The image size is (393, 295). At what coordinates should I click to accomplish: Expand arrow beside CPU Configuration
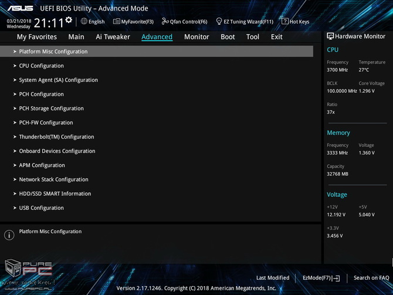[15, 66]
